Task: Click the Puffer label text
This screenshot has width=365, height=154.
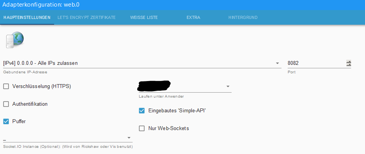Action: pos(19,121)
